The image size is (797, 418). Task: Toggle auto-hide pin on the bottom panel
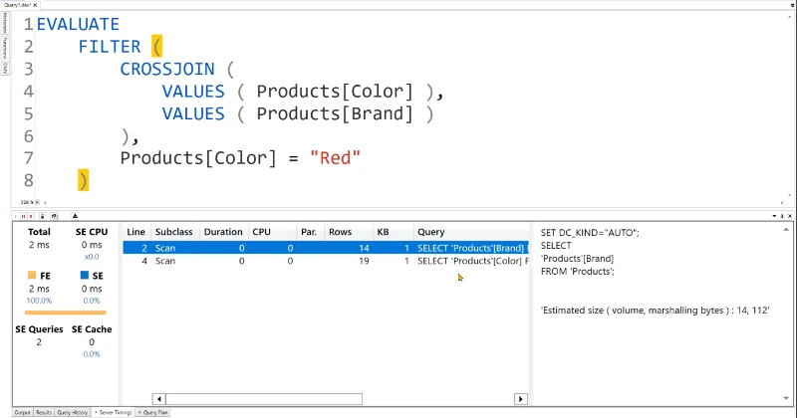tap(782, 216)
